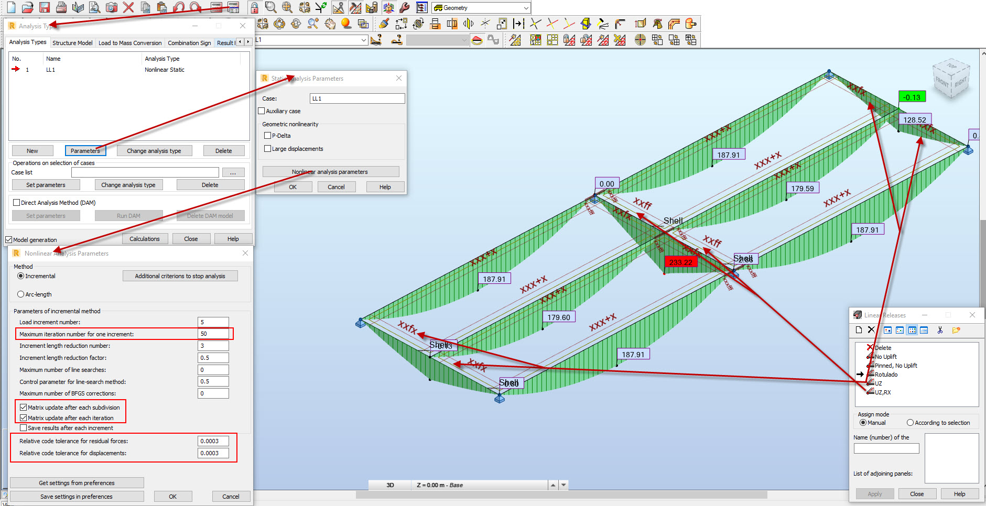The height and width of the screenshot is (506, 986).
Task: Click the view cube in 3D viewport
Action: 951,79
